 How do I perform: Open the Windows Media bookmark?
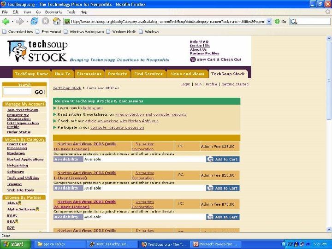(x=121, y=32)
